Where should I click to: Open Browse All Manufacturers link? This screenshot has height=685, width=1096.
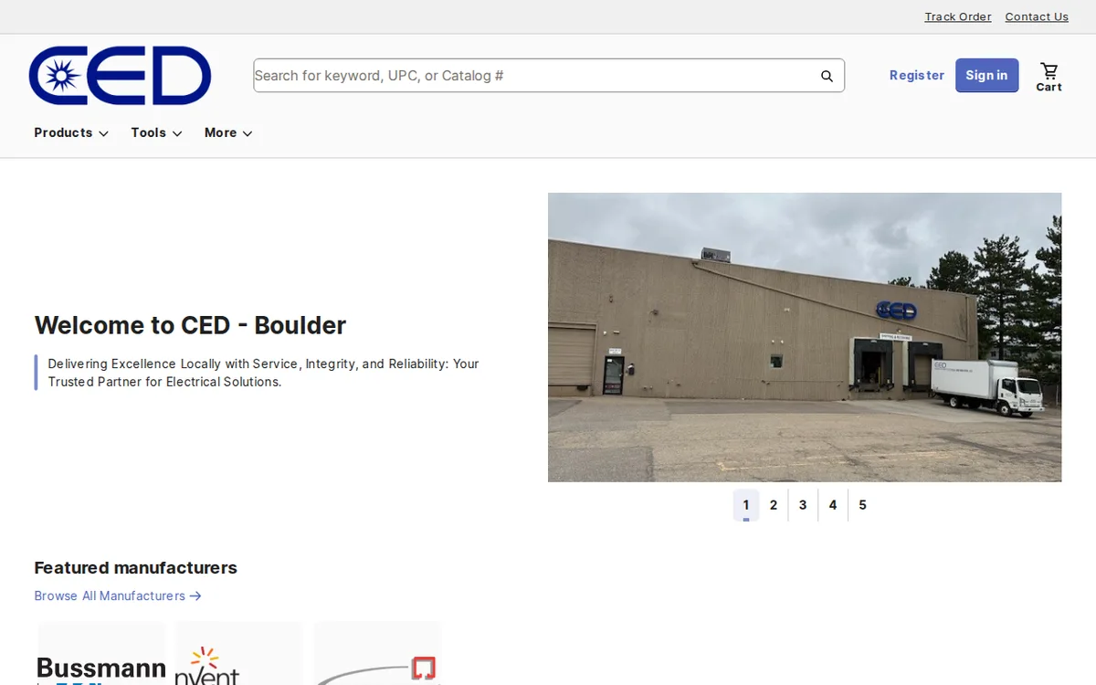(118, 595)
